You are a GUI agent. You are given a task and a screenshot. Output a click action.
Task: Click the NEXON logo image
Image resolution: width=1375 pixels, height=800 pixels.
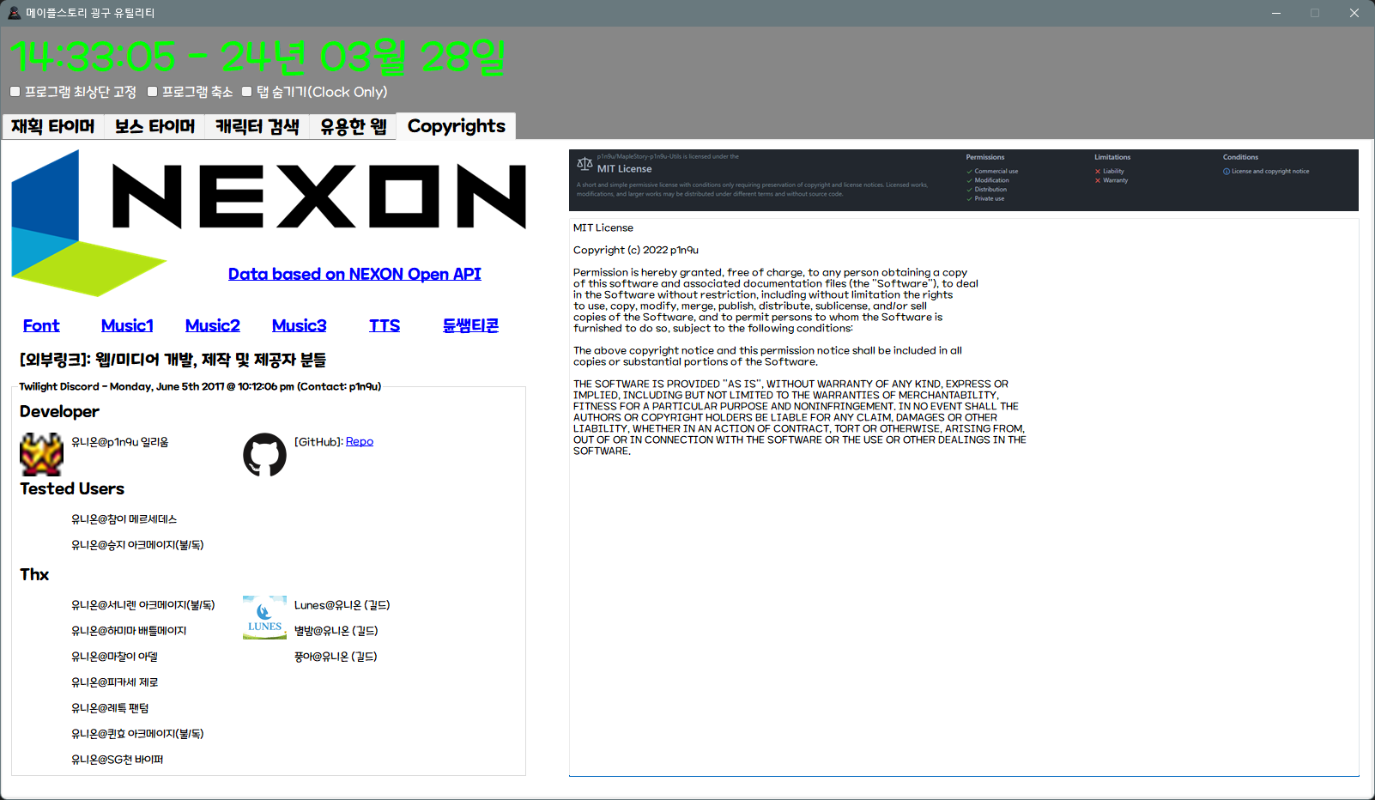269,223
